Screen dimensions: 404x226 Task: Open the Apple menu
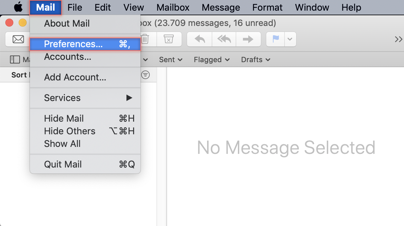(18, 7)
